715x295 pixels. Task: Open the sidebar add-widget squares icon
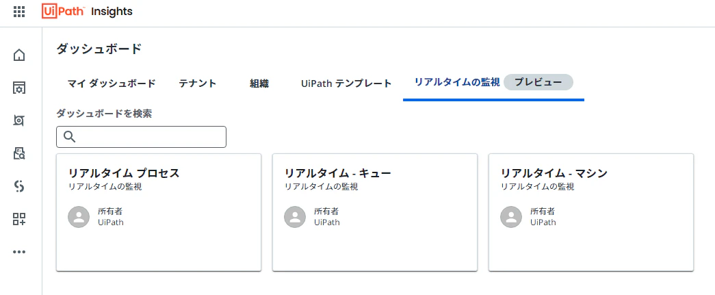(19, 219)
